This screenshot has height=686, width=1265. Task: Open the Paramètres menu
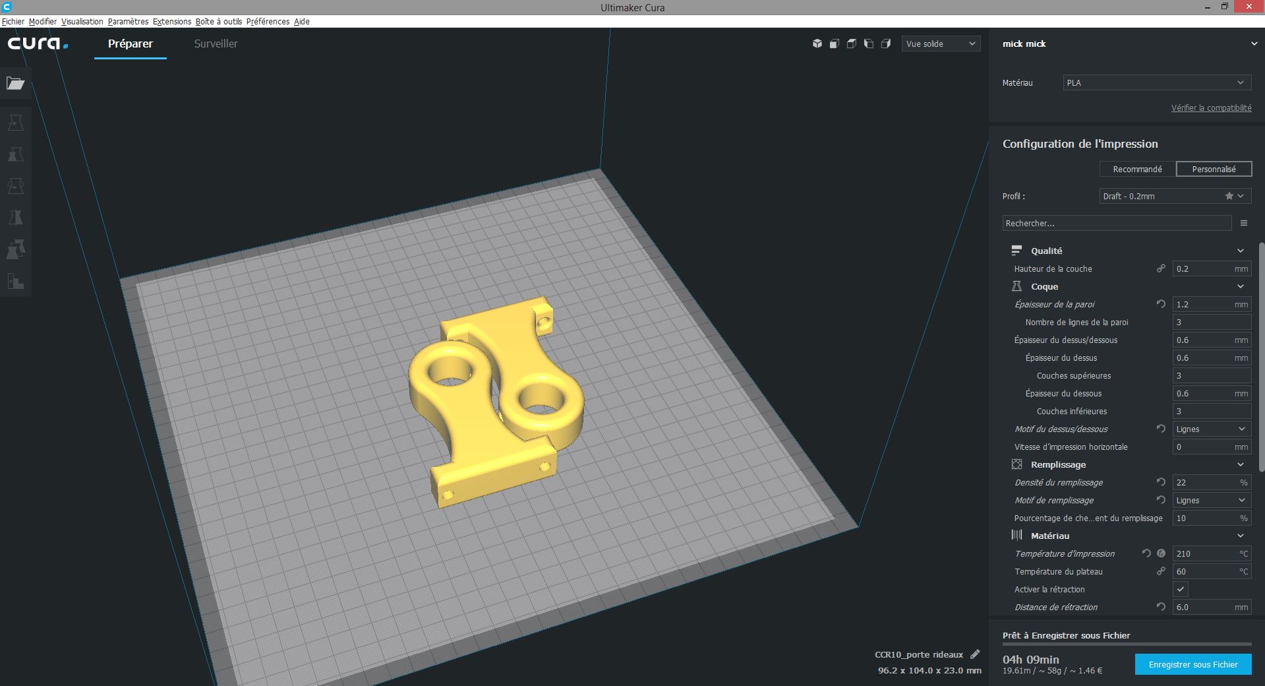[128, 21]
